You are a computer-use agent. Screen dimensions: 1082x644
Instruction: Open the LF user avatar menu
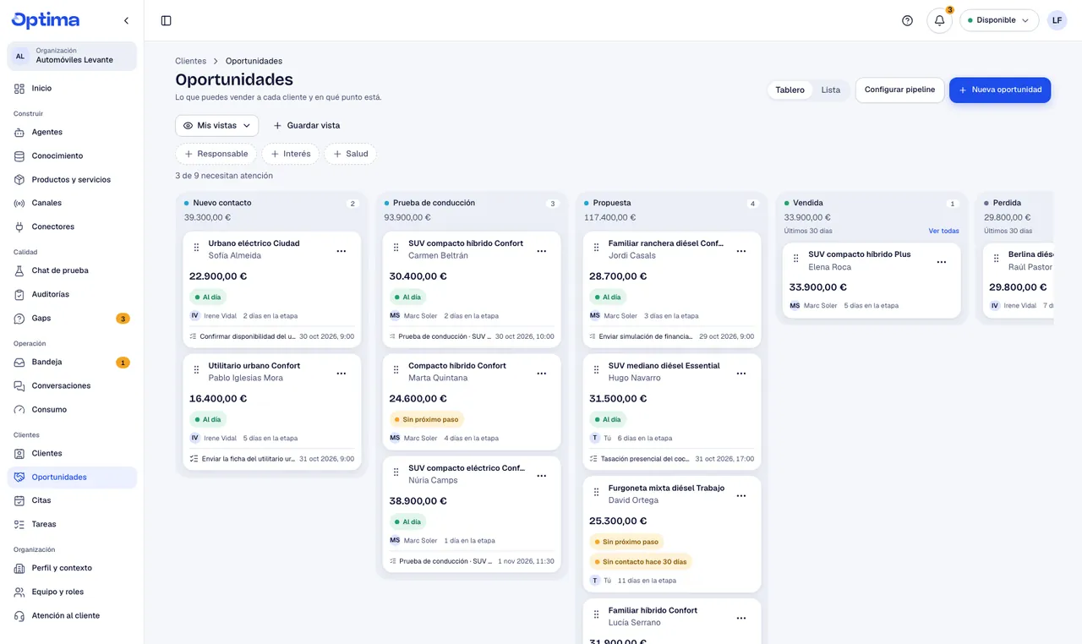point(1057,20)
